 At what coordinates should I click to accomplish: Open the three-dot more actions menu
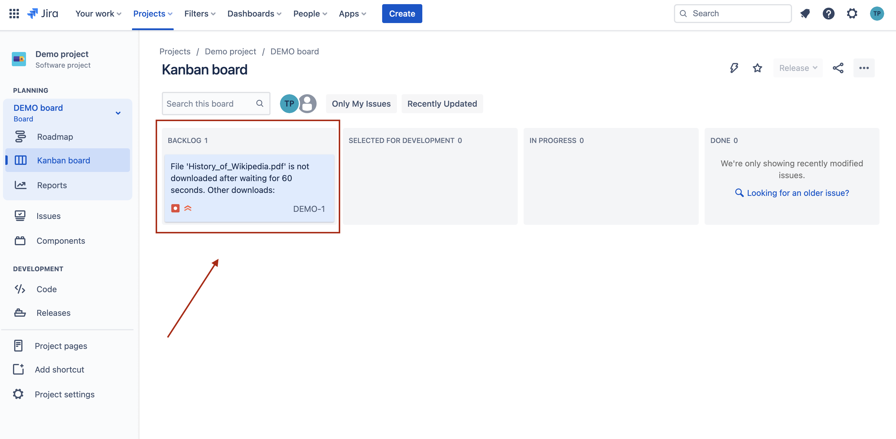(x=864, y=68)
